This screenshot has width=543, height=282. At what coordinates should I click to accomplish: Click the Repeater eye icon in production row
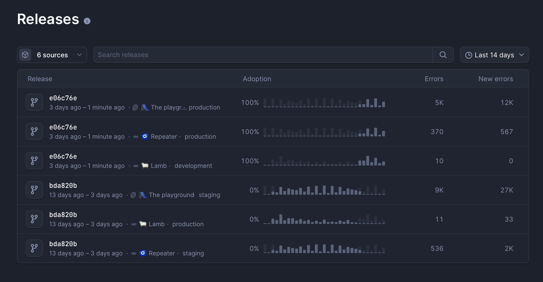[x=145, y=137]
